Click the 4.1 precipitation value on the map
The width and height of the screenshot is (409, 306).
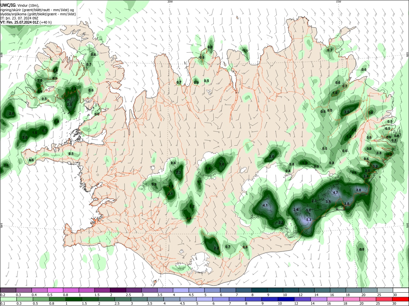pos(265,206)
